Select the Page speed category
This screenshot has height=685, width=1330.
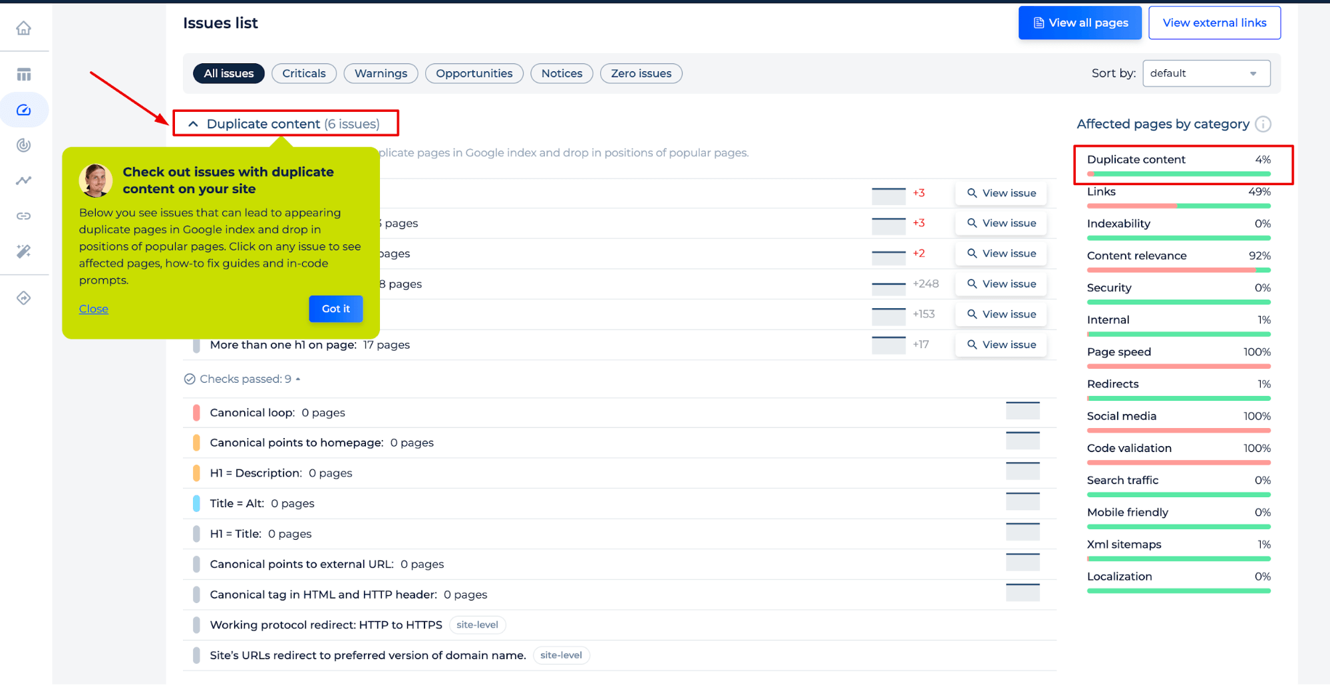[1178, 357]
